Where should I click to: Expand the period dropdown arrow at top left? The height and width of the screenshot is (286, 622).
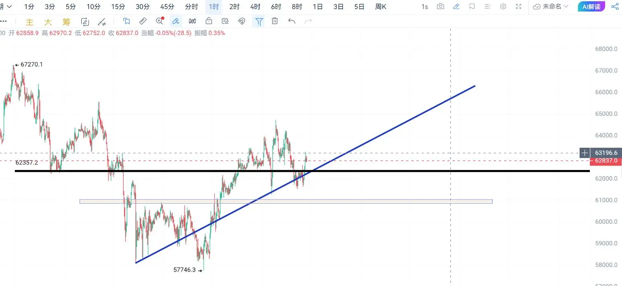[9, 7]
